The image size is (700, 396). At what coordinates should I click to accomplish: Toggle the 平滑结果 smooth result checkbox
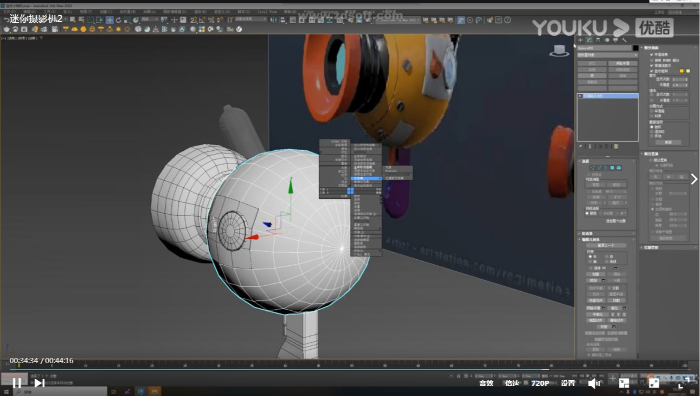click(651, 55)
